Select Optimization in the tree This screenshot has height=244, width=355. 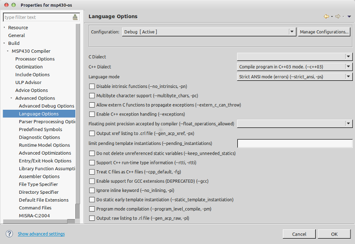[29, 67]
